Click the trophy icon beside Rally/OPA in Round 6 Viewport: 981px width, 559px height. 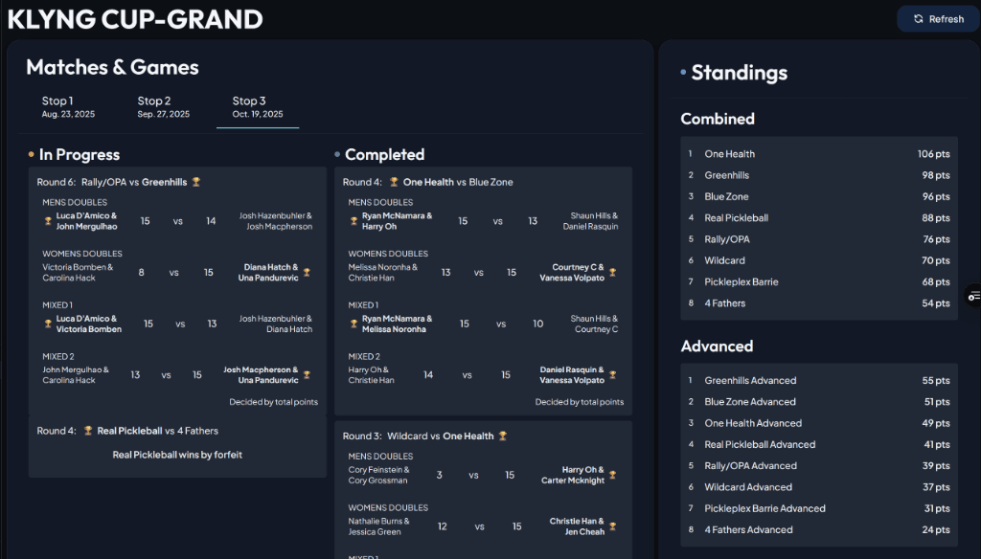(195, 182)
